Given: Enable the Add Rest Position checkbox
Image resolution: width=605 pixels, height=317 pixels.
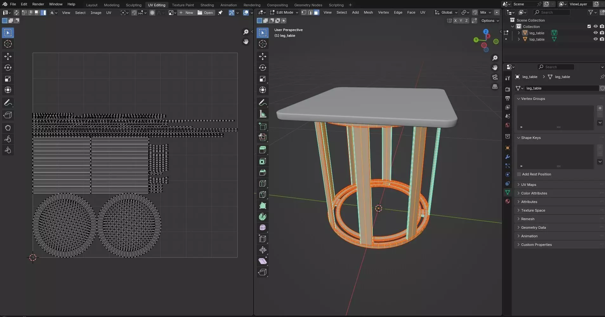Looking at the screenshot, I should coord(519,174).
